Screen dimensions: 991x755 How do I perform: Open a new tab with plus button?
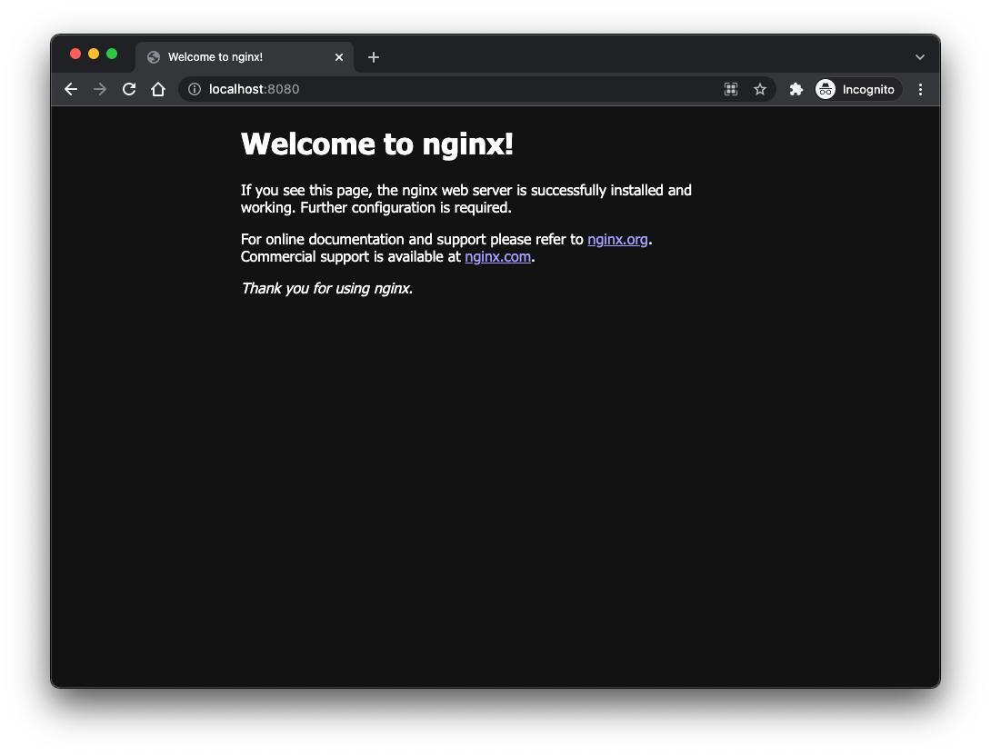pos(374,57)
